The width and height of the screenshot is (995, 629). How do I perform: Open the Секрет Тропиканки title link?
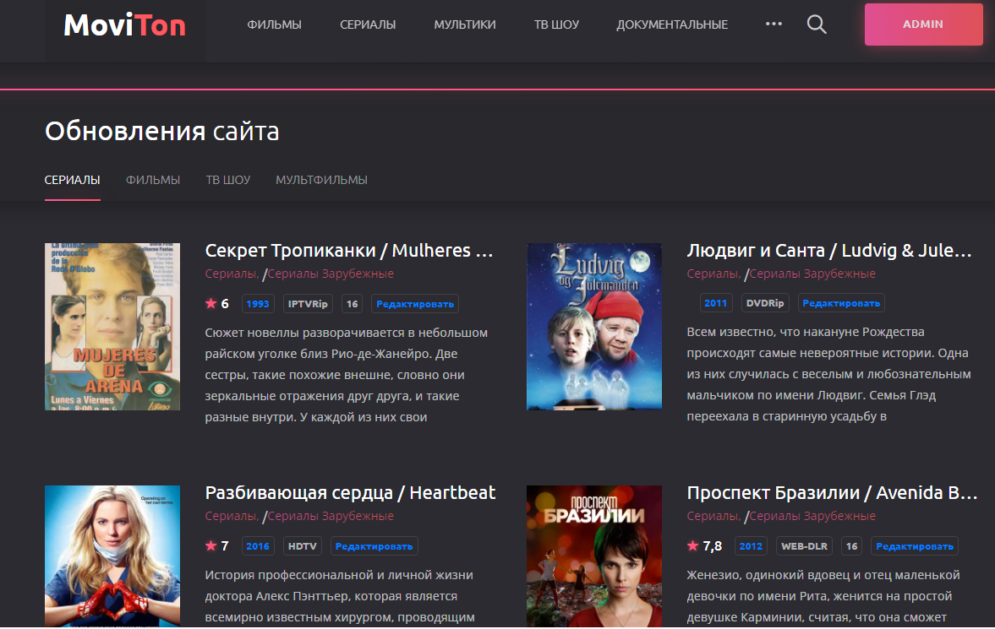[348, 251]
